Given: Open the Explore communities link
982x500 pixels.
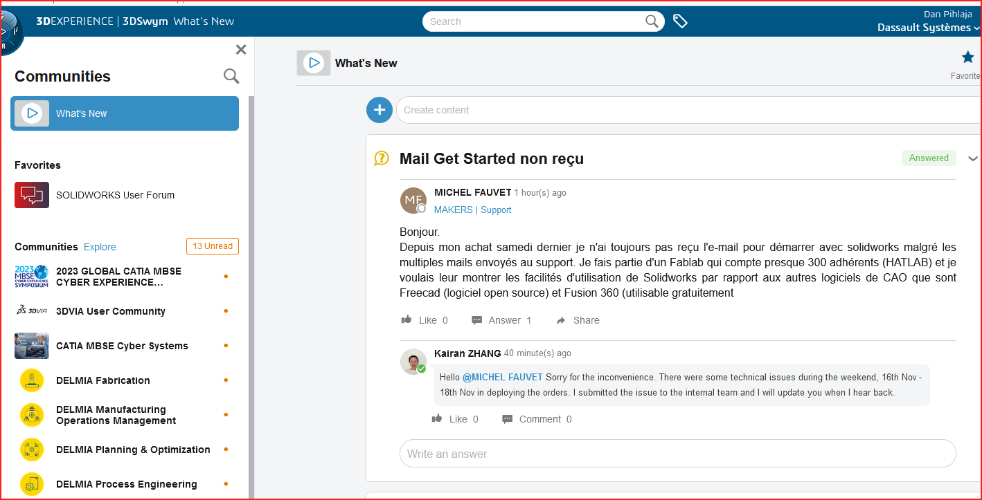Looking at the screenshot, I should point(100,247).
